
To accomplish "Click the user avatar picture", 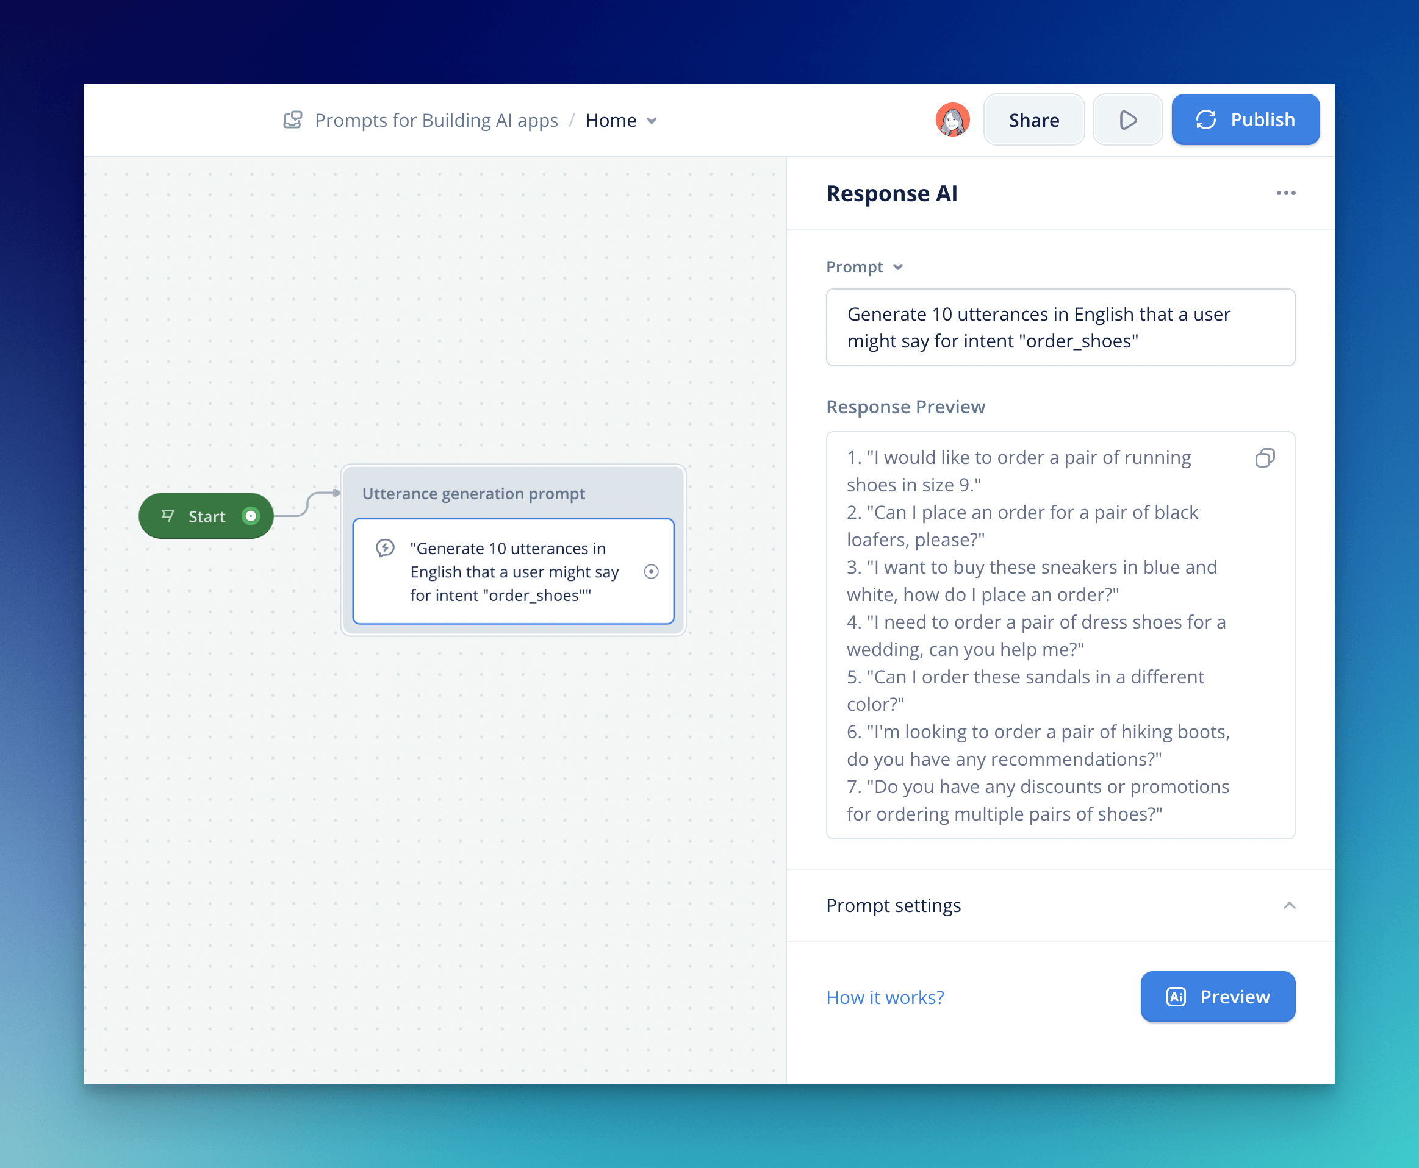I will coord(952,121).
